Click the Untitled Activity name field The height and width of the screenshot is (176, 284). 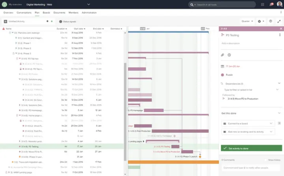[x=24, y=21]
